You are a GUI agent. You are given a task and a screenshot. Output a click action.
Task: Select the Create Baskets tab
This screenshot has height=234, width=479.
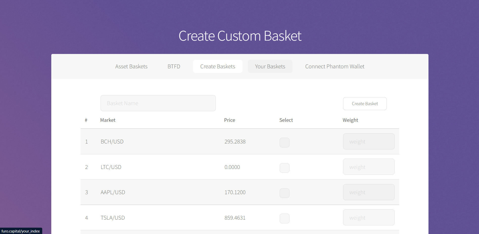click(x=218, y=66)
